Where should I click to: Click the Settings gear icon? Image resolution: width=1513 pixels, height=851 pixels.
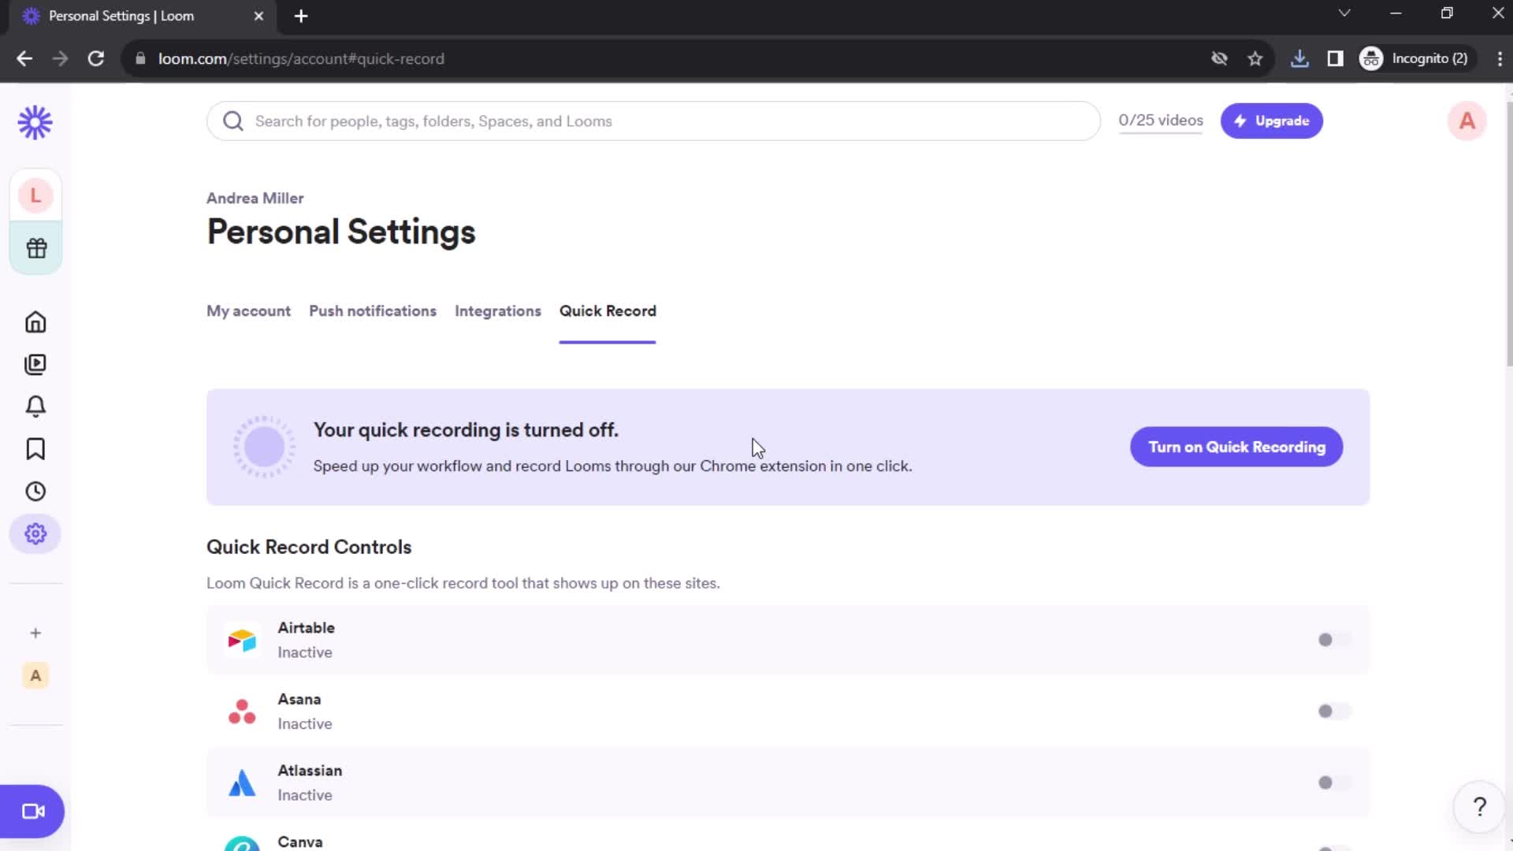point(35,533)
